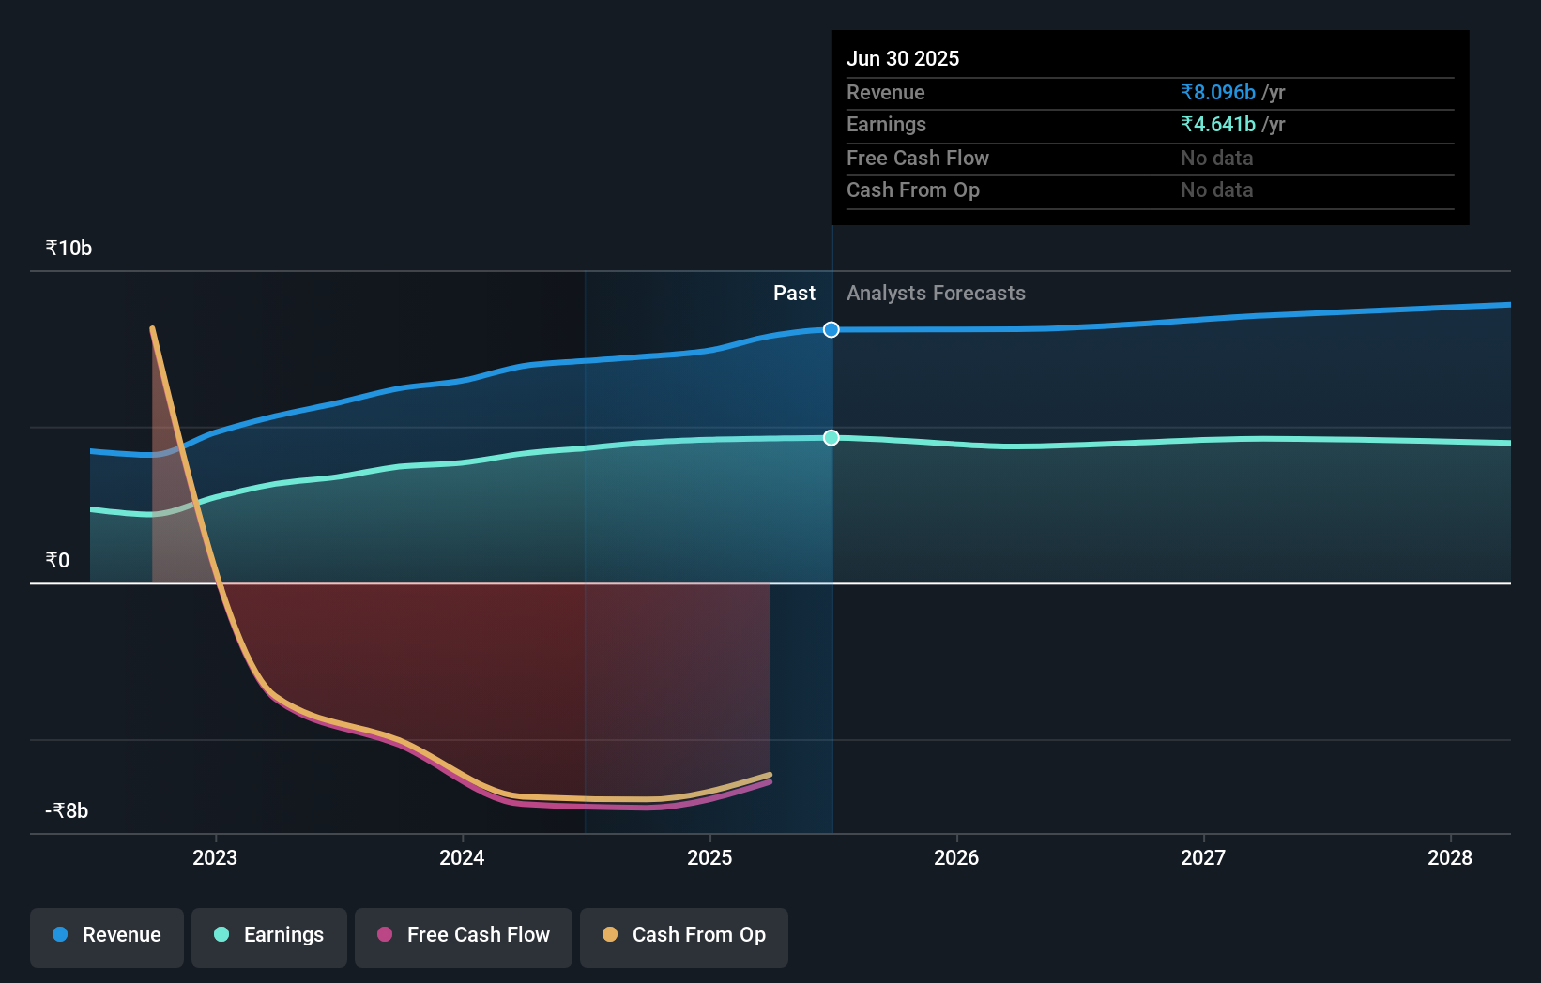Click the 2024 axis label
Screen dimensions: 1541x983
click(461, 856)
